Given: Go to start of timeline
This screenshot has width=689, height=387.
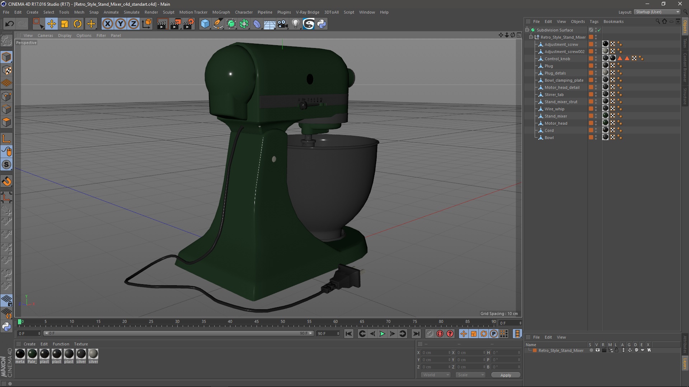Looking at the screenshot, I should pos(348,334).
